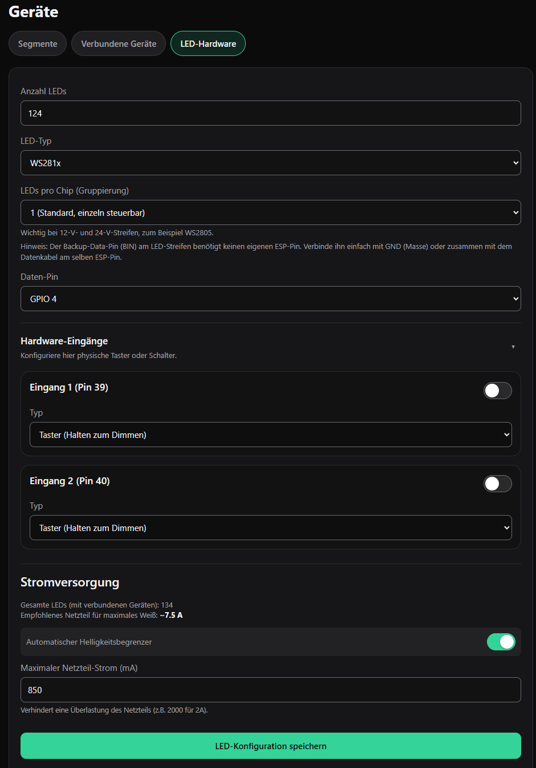Click the 'Gesamte LEDs (mit verbundenen Geräten): 134' text
The image size is (536, 768).
pyautogui.click(x=97, y=605)
